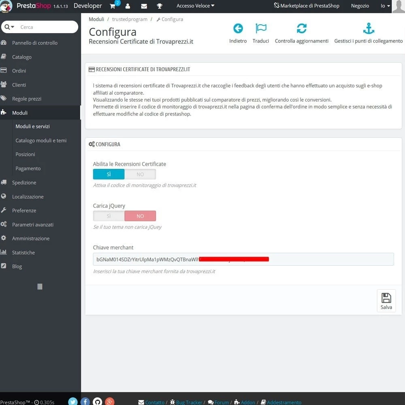Set Abilita le Recensioni Certificate to NO

[x=140, y=174]
